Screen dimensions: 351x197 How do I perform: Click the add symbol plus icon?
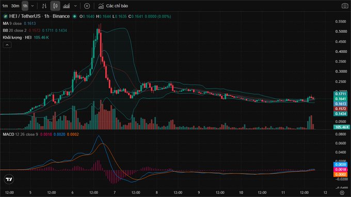click(87, 6)
